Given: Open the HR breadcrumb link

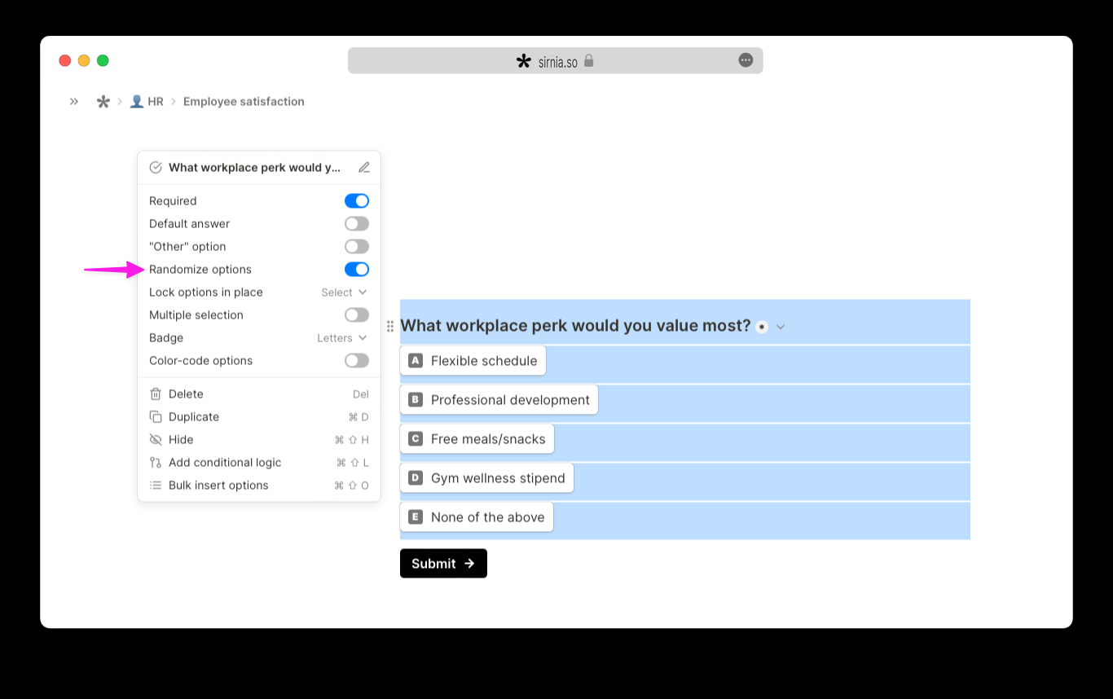Looking at the screenshot, I should click(147, 102).
